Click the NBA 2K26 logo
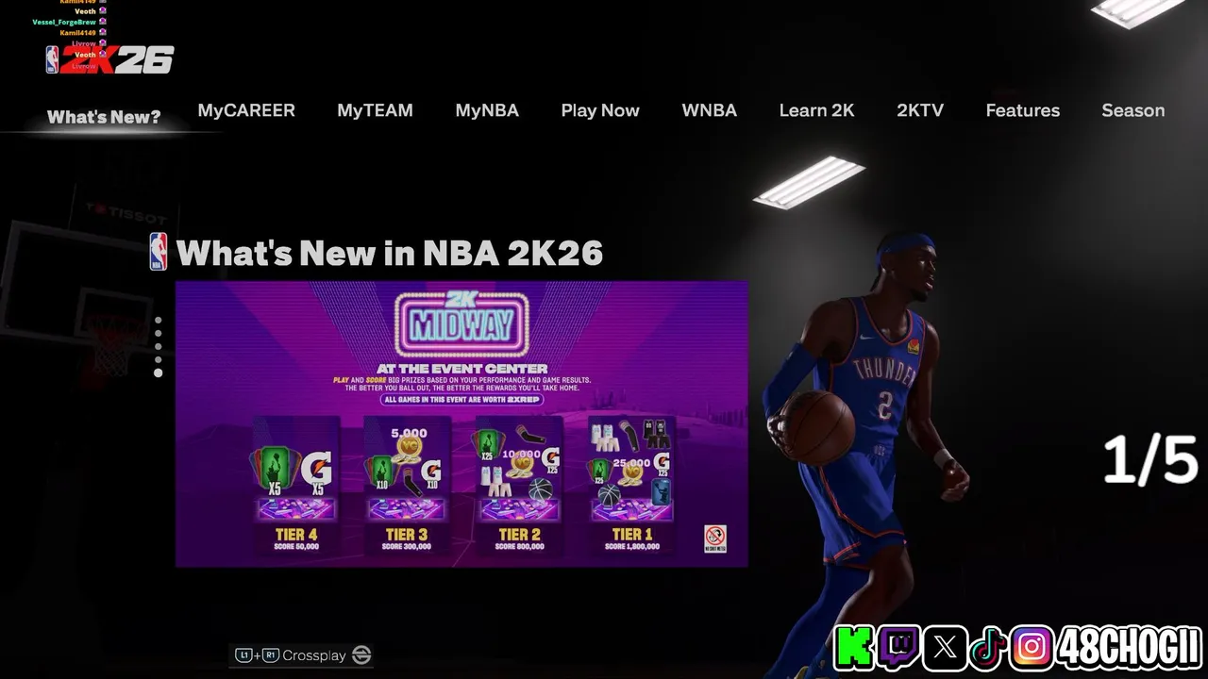The height and width of the screenshot is (679, 1208). 109,59
